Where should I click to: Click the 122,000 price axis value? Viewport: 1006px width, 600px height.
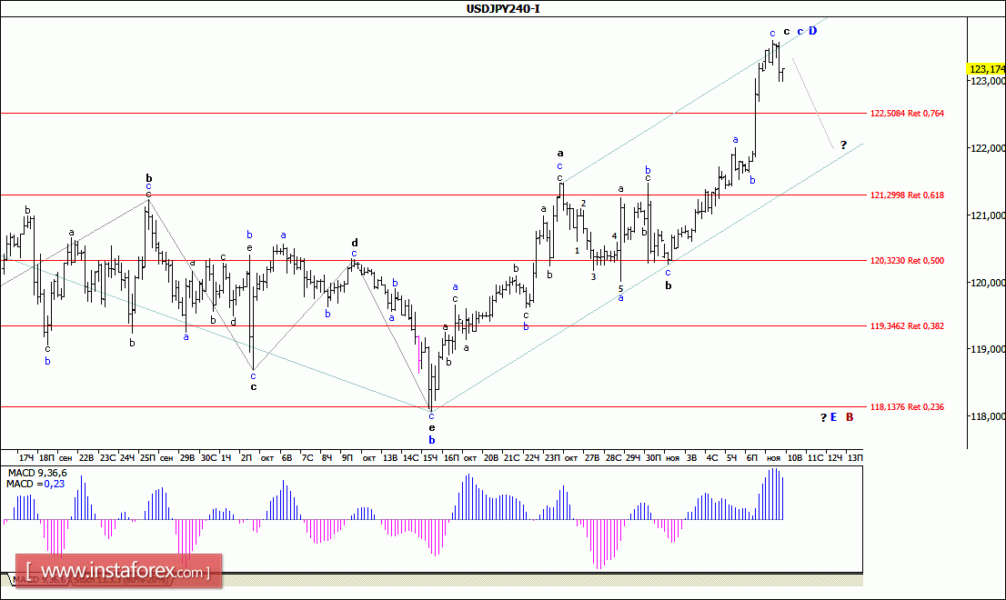(x=989, y=148)
